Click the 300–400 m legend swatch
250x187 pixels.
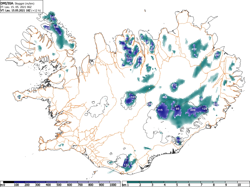[40, 182]
